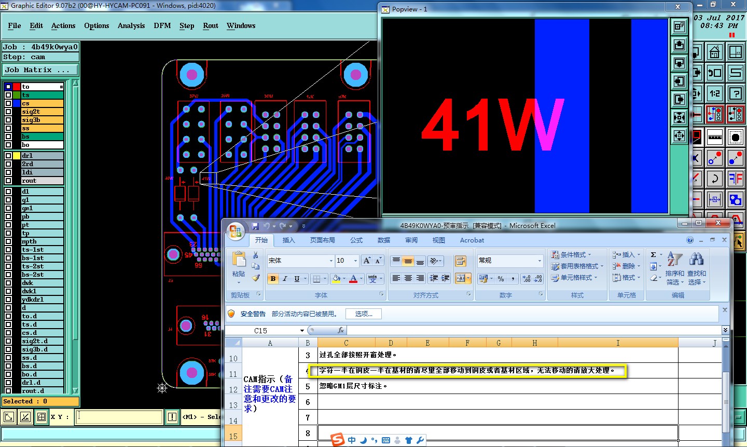
Task: Open the Actions menu in Graphic Editor
Action: point(63,25)
